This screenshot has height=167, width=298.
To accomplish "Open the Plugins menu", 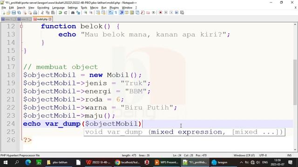I will pyautogui.click(x=114, y=7).
